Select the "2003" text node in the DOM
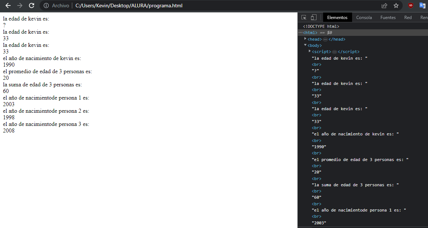 (319, 223)
